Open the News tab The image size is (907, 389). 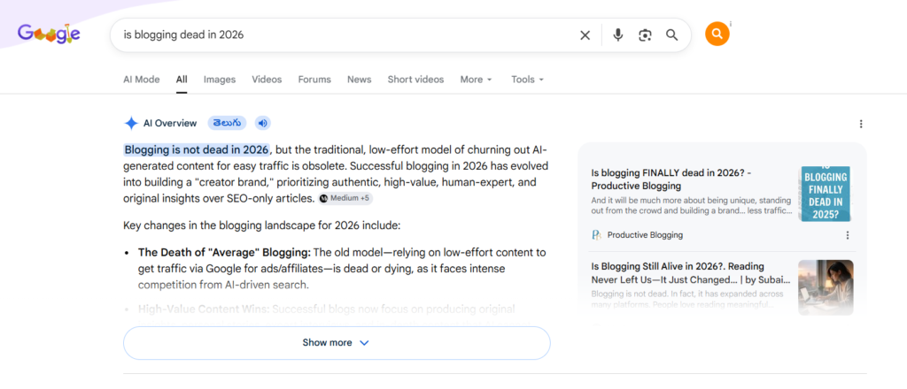(360, 80)
